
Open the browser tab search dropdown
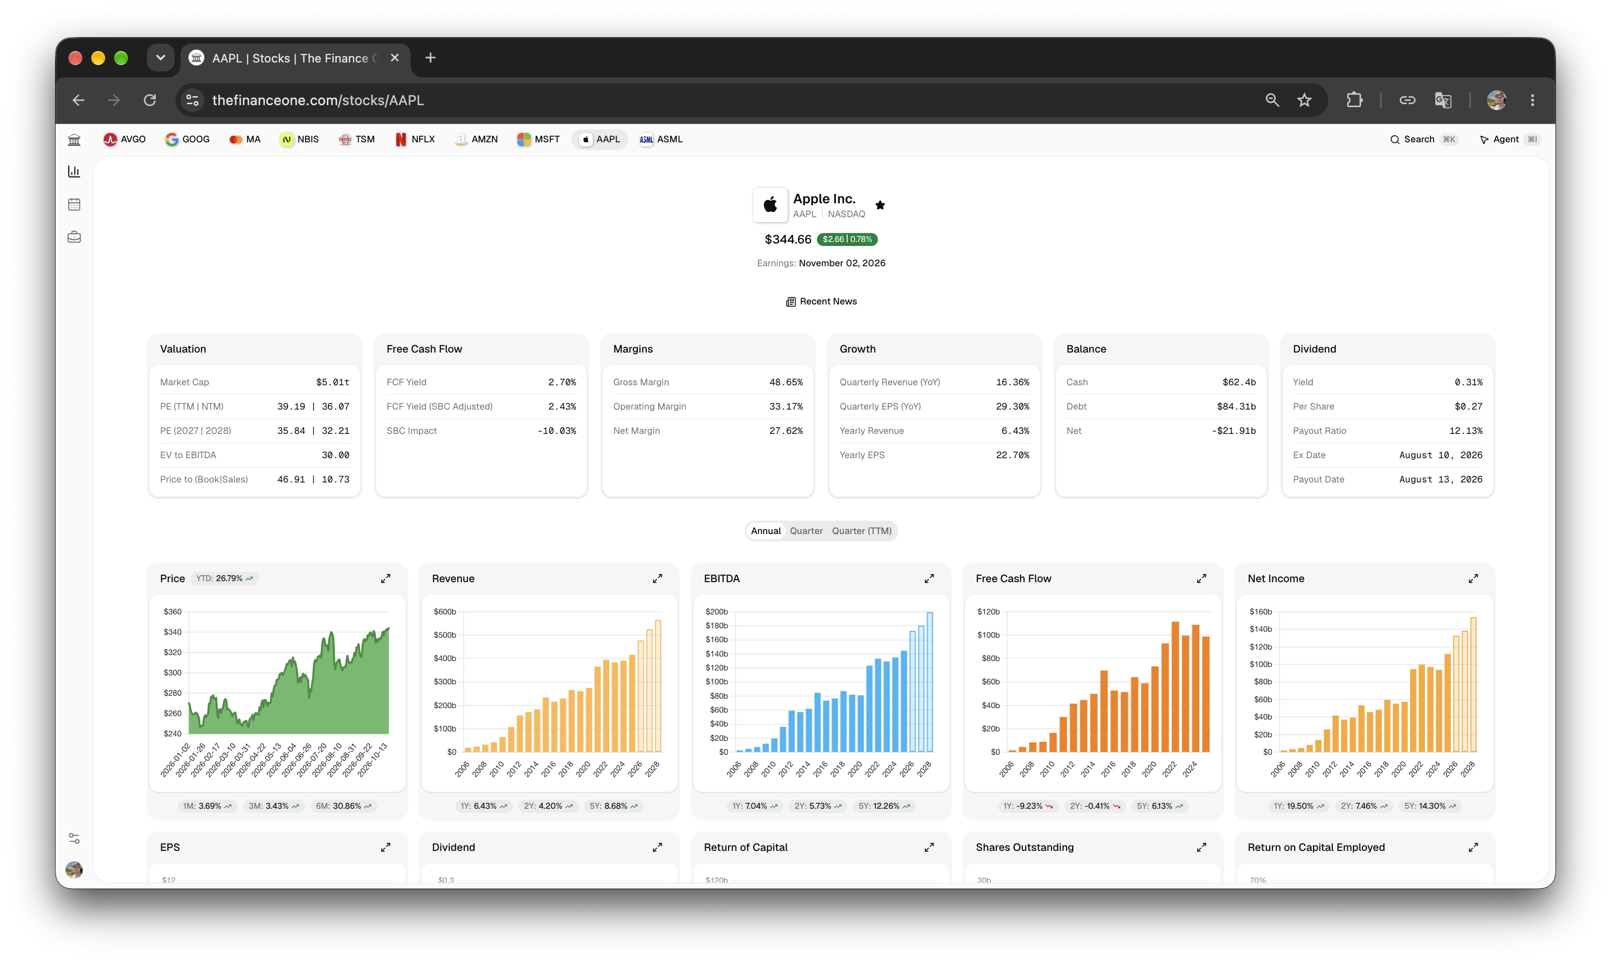[x=161, y=58]
